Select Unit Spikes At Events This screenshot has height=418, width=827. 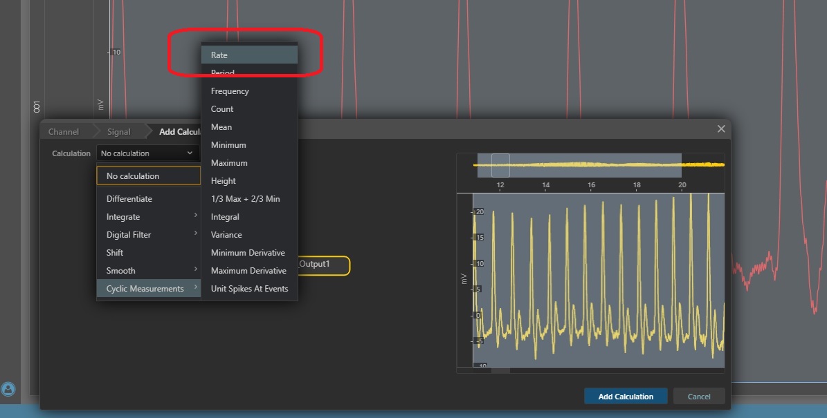pyautogui.click(x=249, y=289)
